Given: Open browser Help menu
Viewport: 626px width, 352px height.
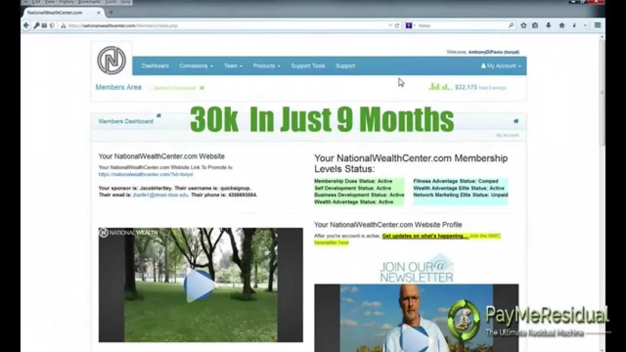Looking at the screenshot, I should (126, 2).
